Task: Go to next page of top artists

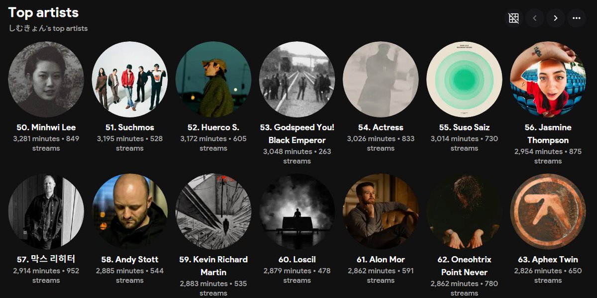Action: point(556,18)
